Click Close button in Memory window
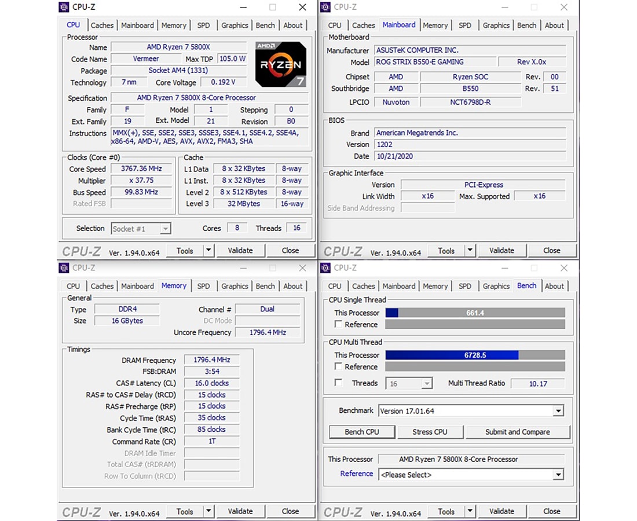Viewport: 637px width, 521px height. tap(290, 511)
